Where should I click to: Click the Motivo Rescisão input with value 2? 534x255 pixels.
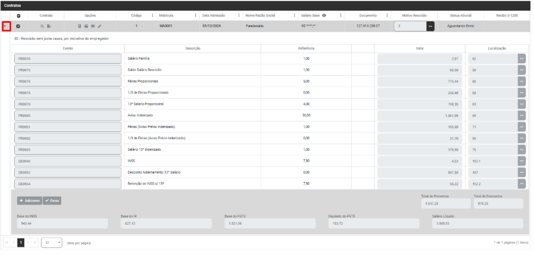[410, 26]
